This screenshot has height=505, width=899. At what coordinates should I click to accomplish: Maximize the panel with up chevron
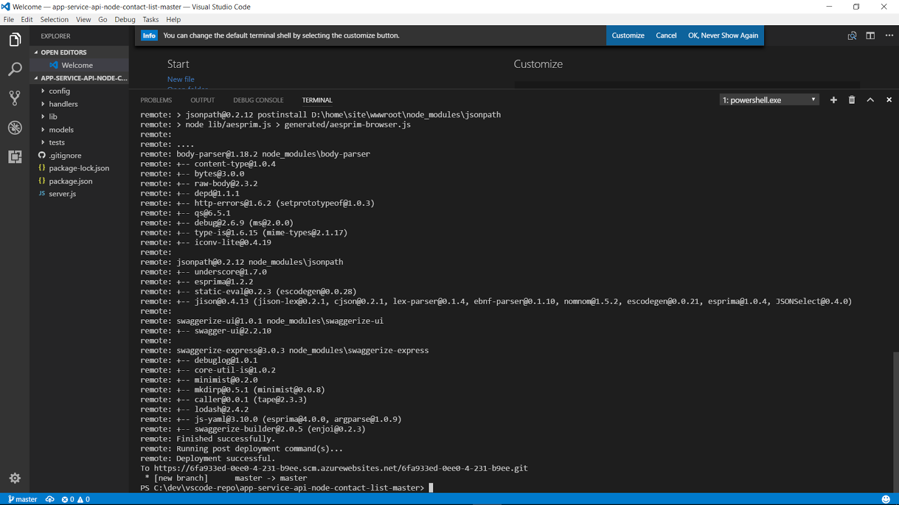point(870,100)
